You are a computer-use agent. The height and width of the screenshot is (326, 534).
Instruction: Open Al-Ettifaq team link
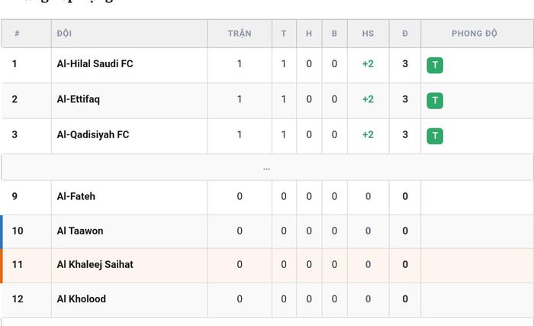(79, 99)
